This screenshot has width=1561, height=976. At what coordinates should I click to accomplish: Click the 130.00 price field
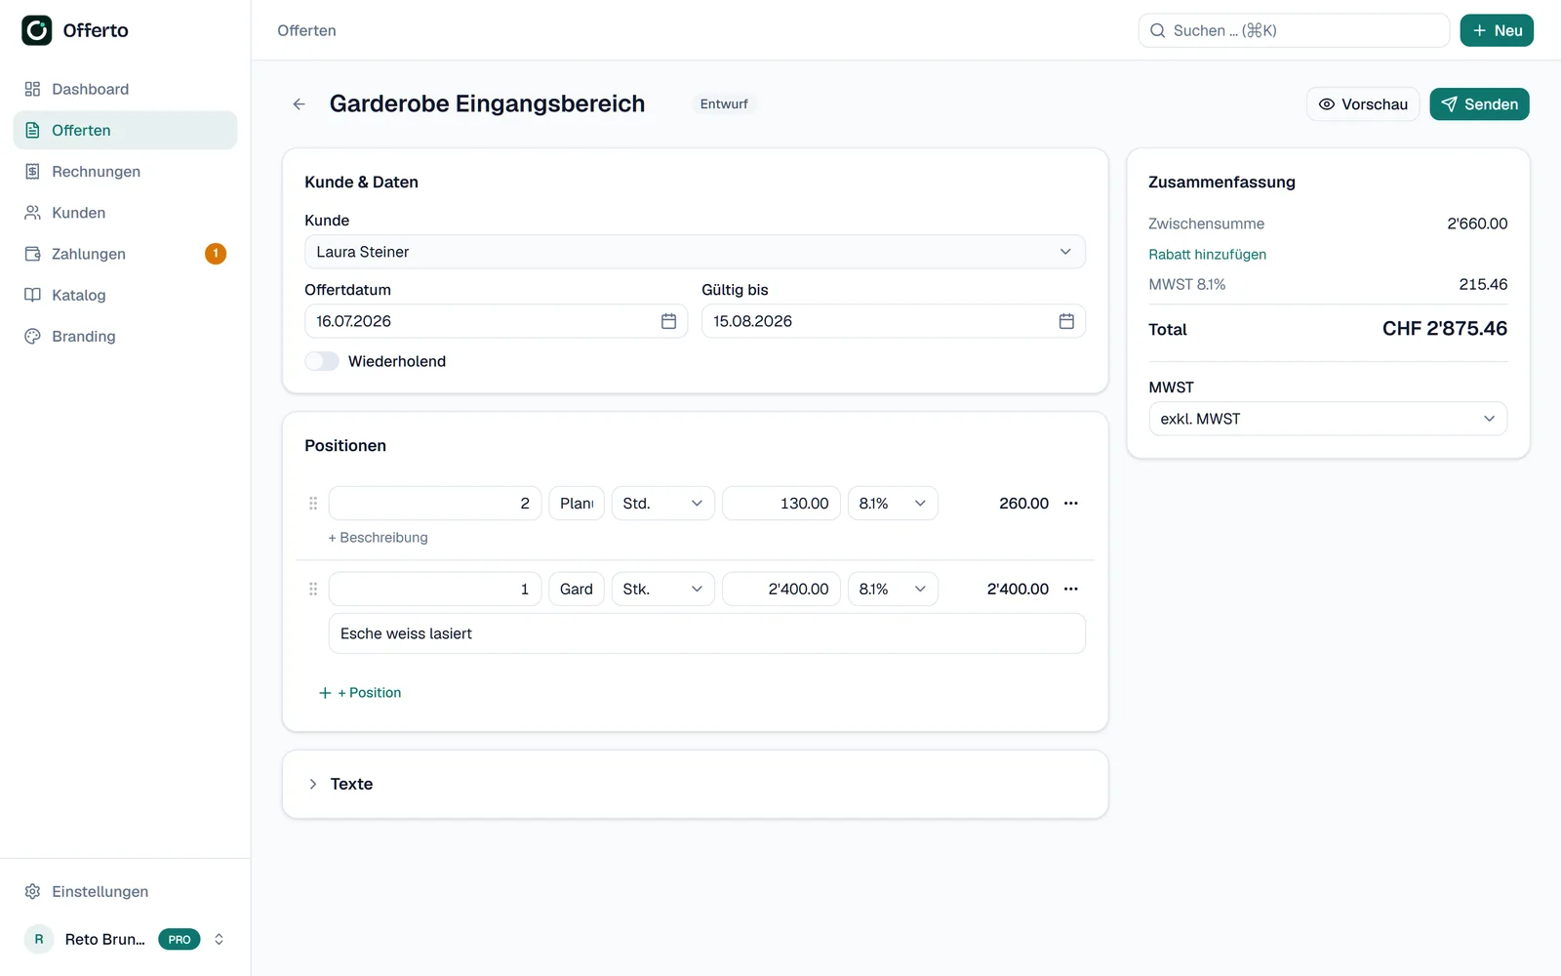[781, 504]
